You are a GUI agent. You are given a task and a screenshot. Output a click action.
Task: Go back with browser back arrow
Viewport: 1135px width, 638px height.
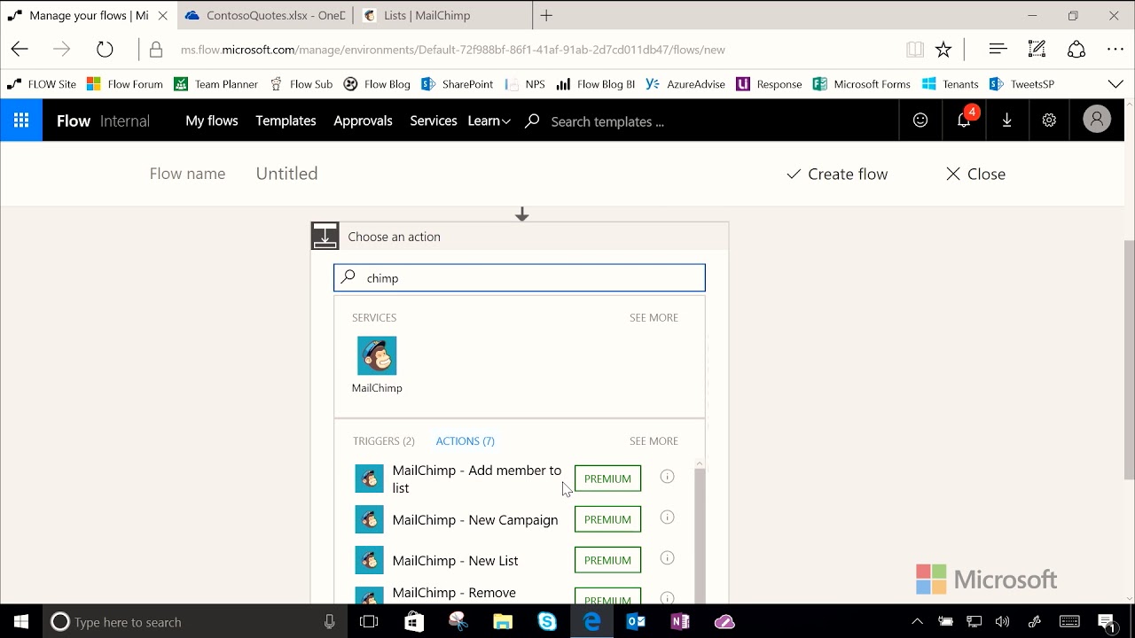tap(20, 50)
